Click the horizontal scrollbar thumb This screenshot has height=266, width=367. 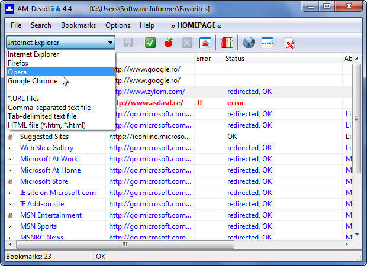point(125,245)
